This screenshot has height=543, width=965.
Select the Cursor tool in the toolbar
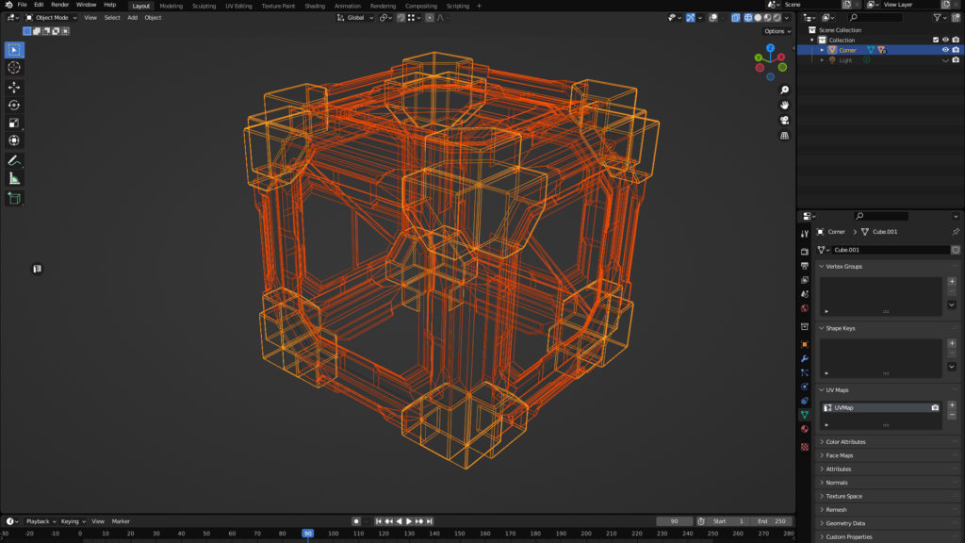click(x=14, y=68)
